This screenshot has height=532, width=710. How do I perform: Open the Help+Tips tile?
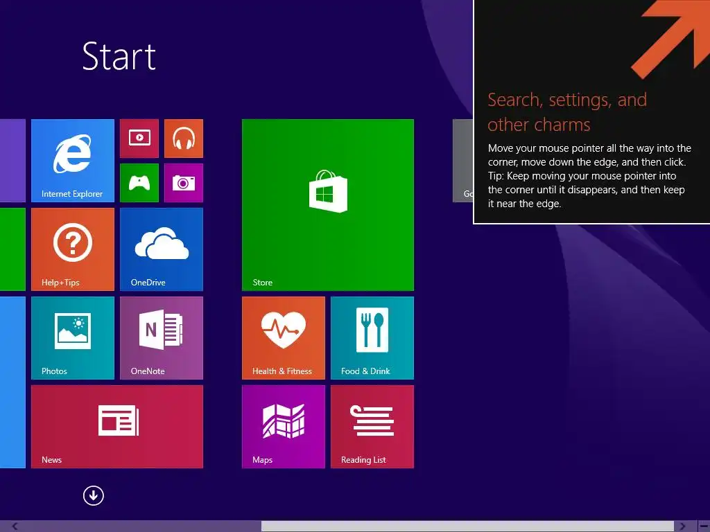tap(72, 249)
